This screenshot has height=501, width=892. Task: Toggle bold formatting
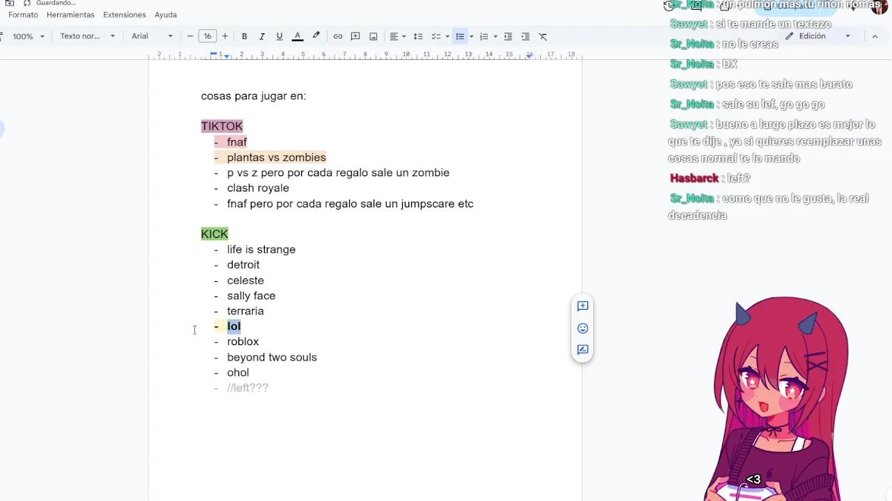245,36
